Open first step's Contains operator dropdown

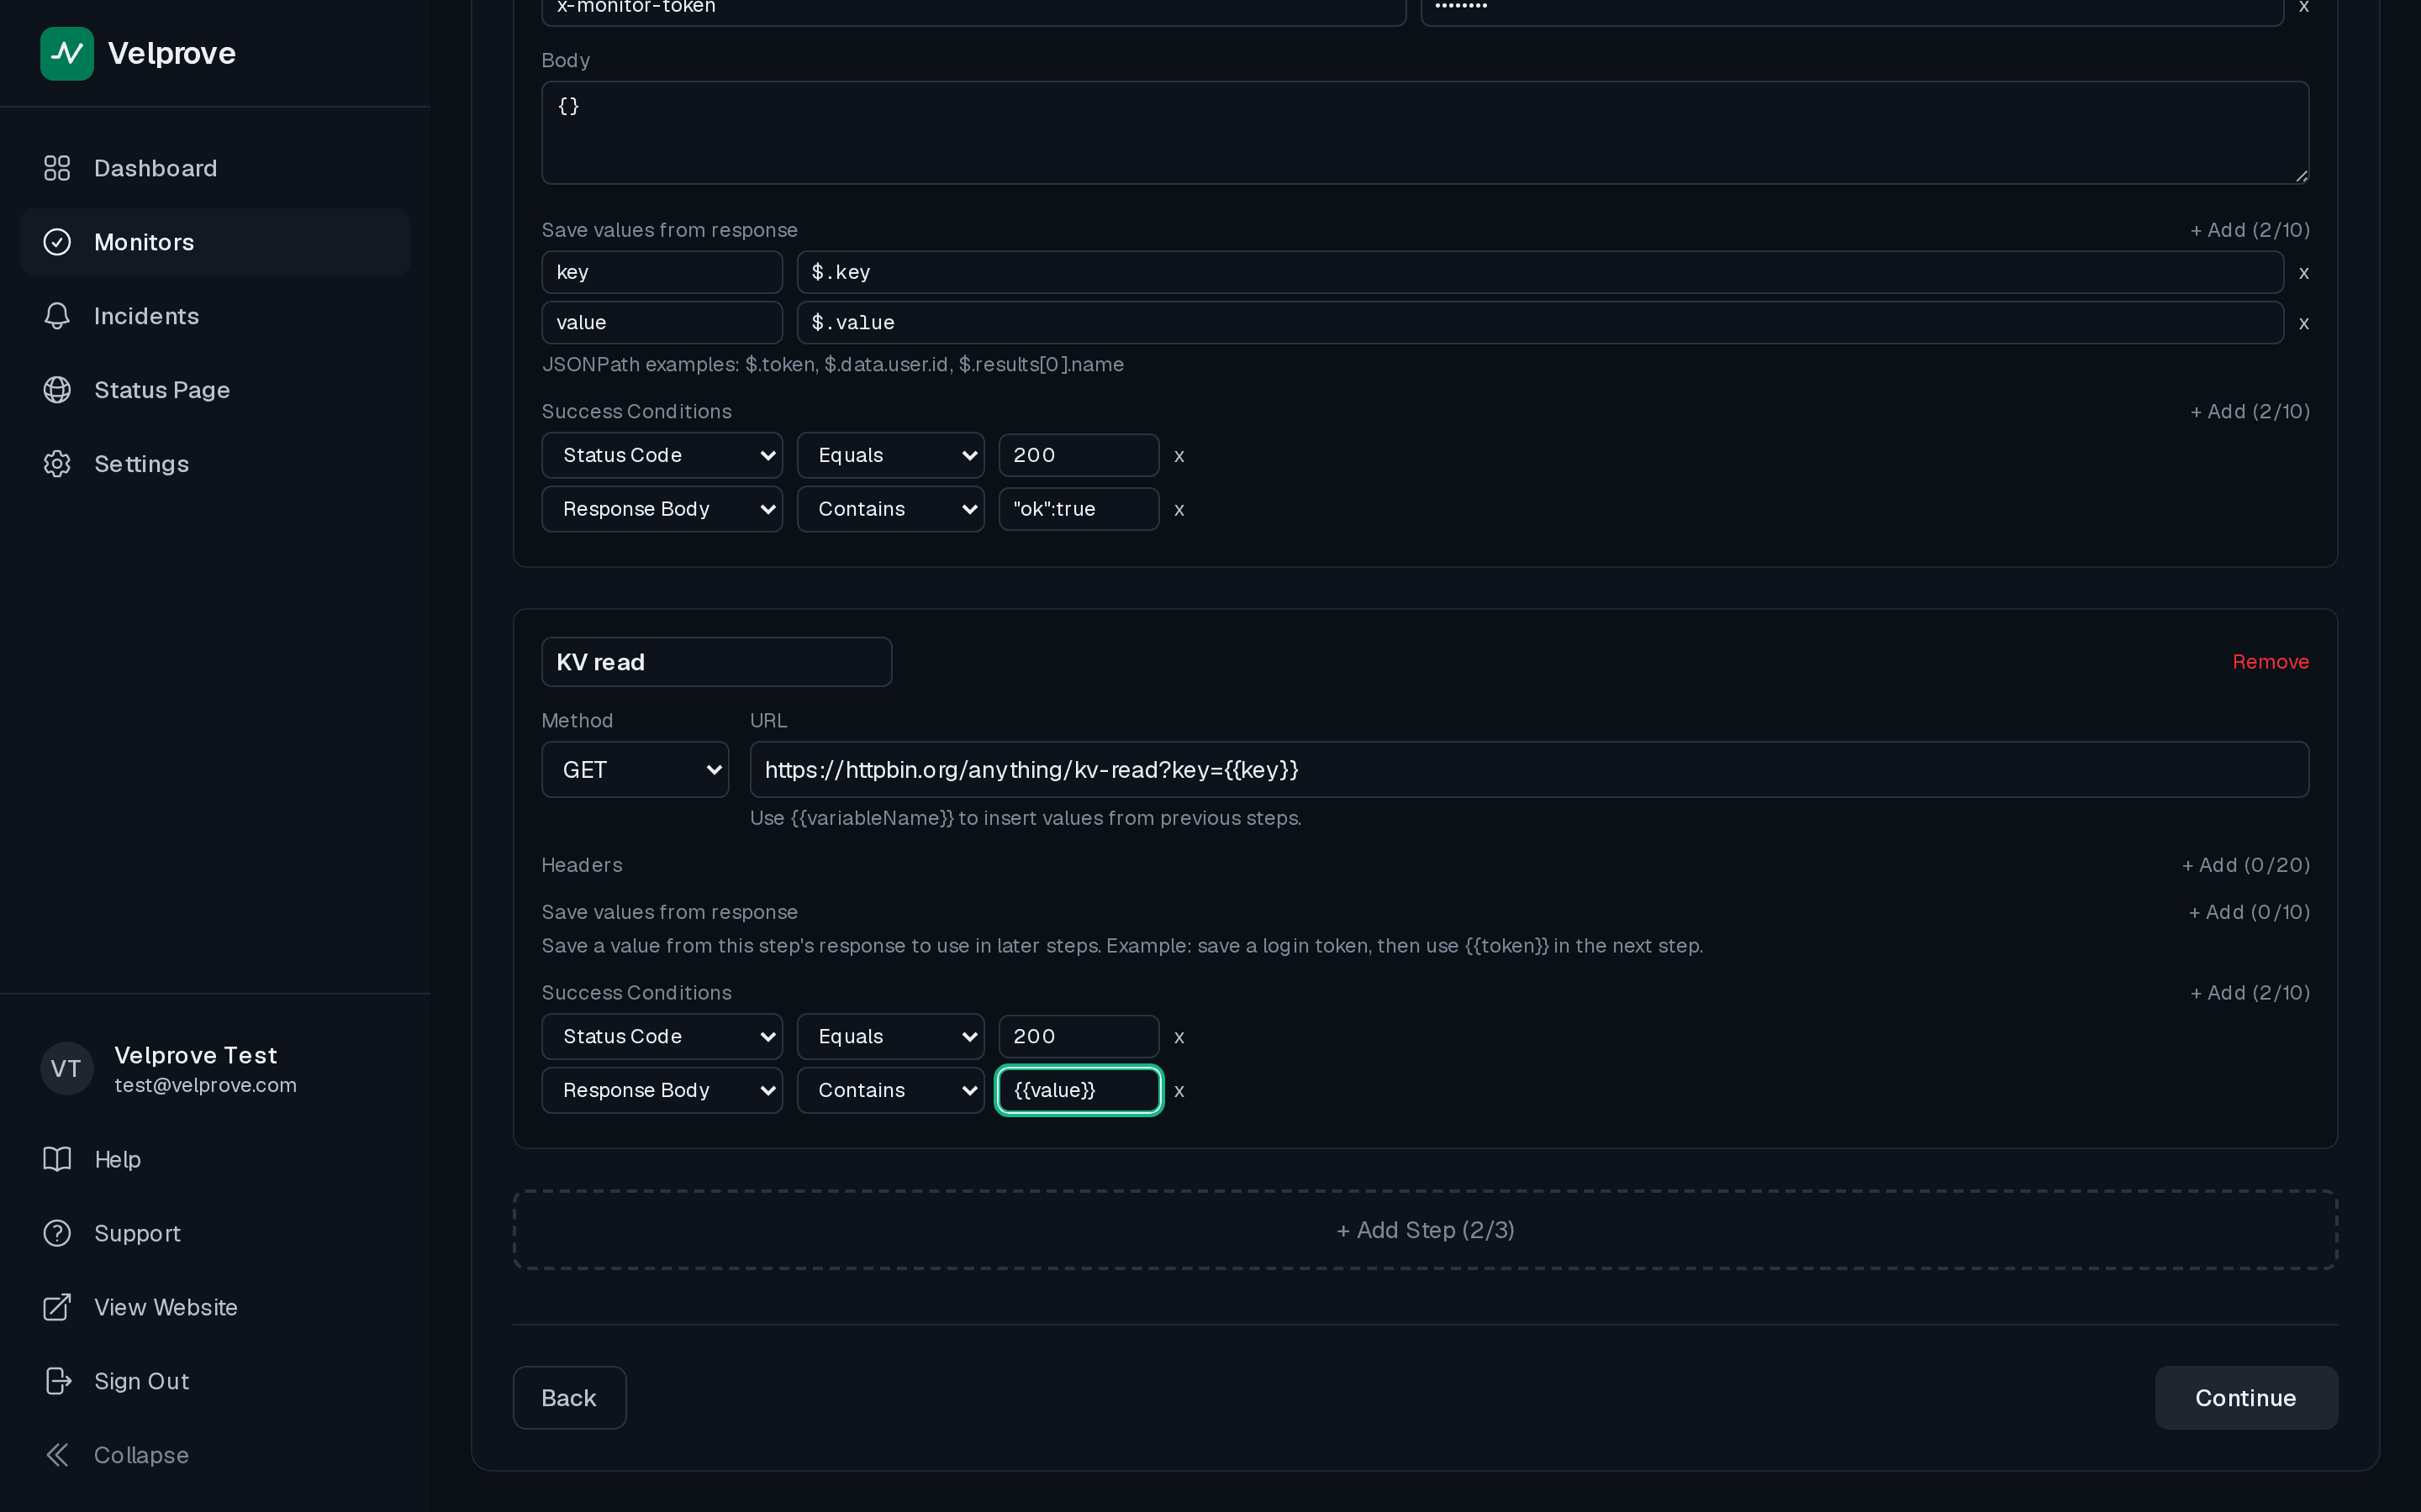(890, 509)
